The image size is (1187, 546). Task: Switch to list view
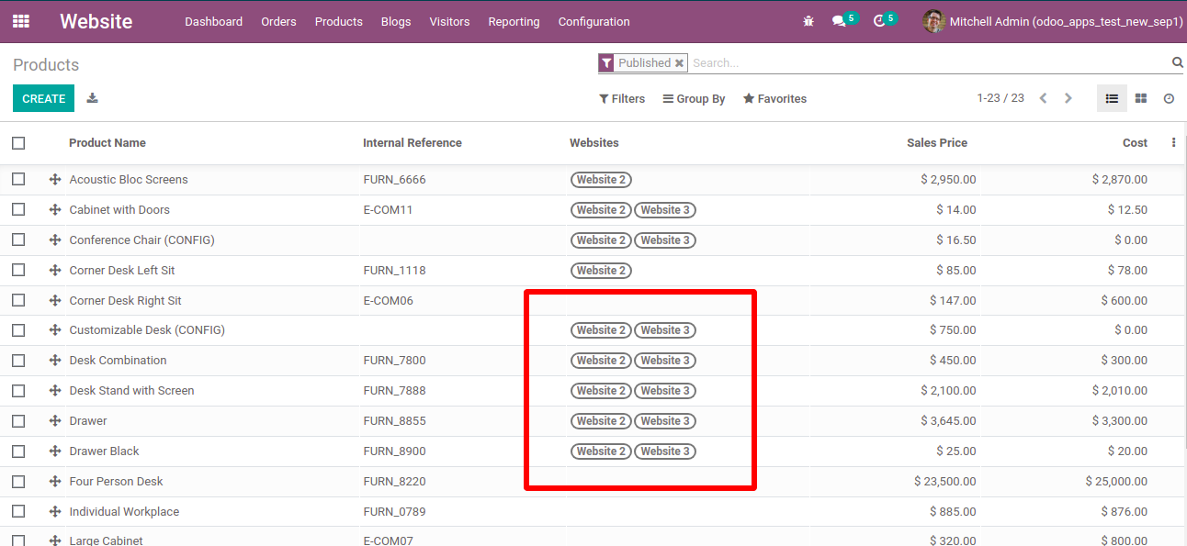pos(1112,98)
